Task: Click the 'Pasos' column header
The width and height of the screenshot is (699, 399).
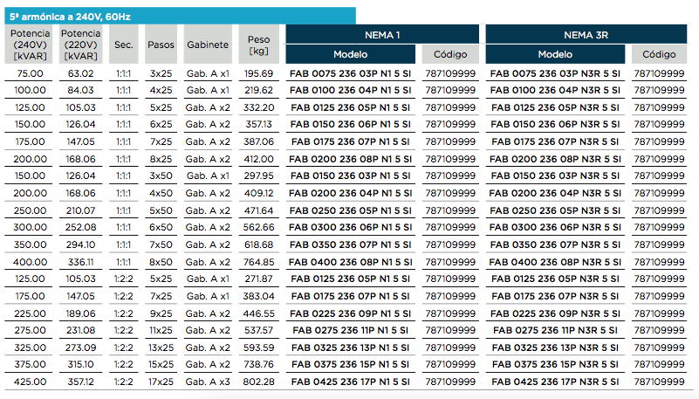Action: point(161,45)
